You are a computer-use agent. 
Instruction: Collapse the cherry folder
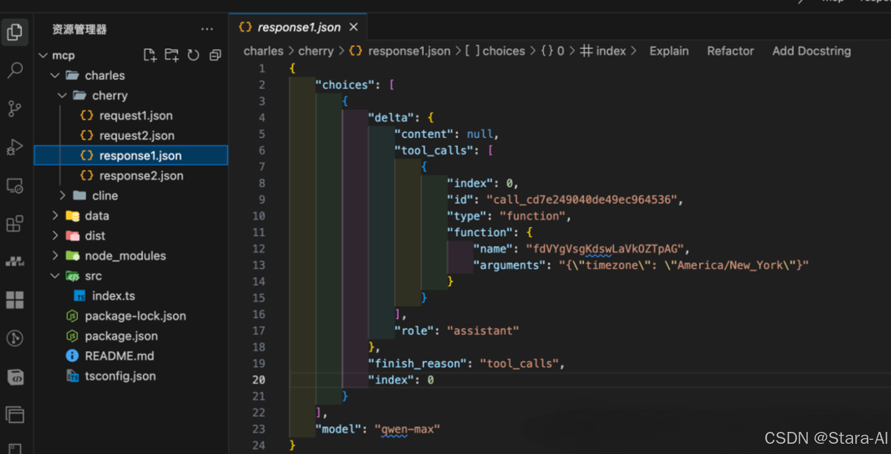(x=62, y=96)
